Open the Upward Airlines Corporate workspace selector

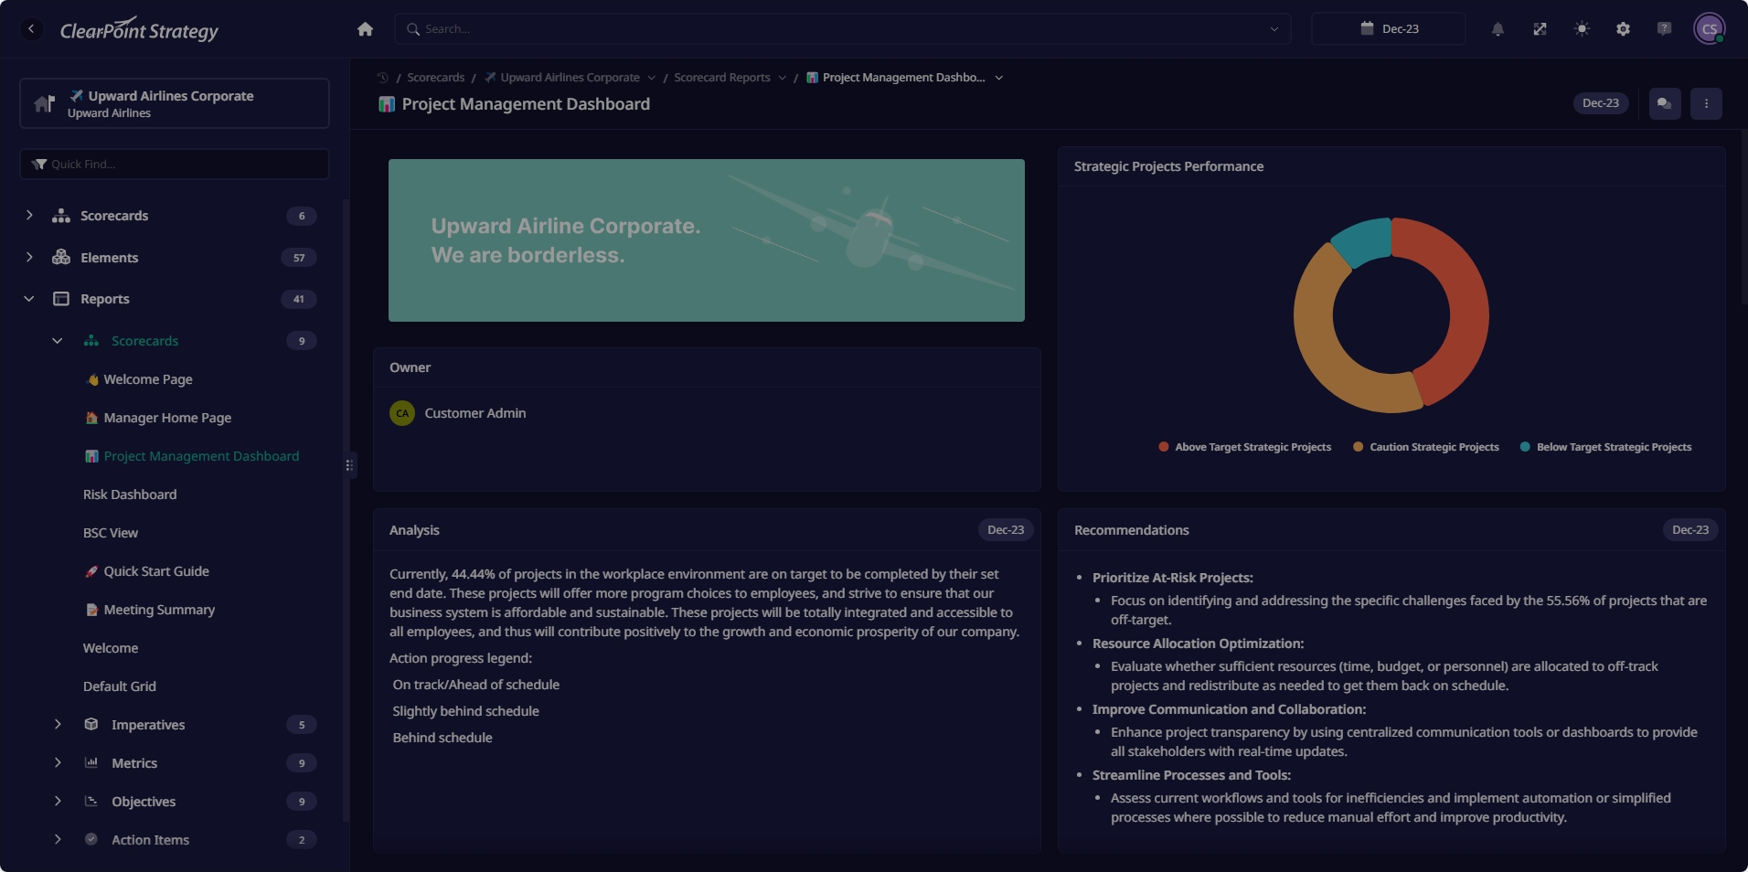click(x=175, y=103)
